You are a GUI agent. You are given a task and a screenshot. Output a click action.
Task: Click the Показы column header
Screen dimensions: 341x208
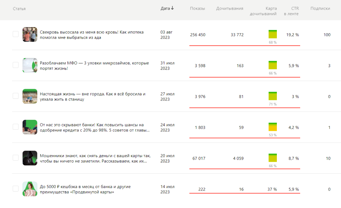pyautogui.click(x=197, y=9)
